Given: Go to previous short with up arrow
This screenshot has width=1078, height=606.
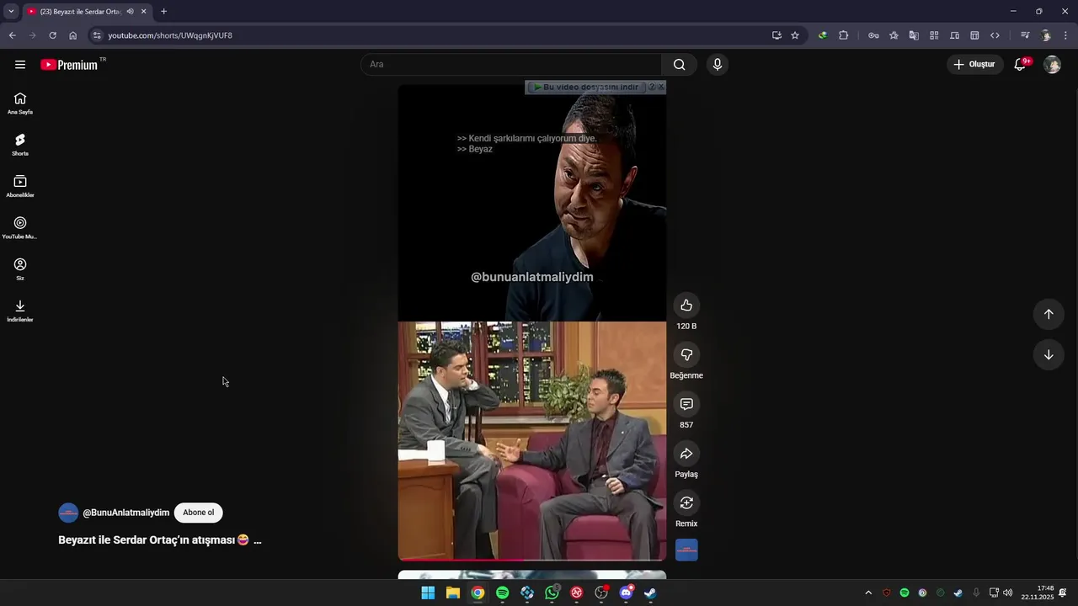Looking at the screenshot, I should [1049, 314].
